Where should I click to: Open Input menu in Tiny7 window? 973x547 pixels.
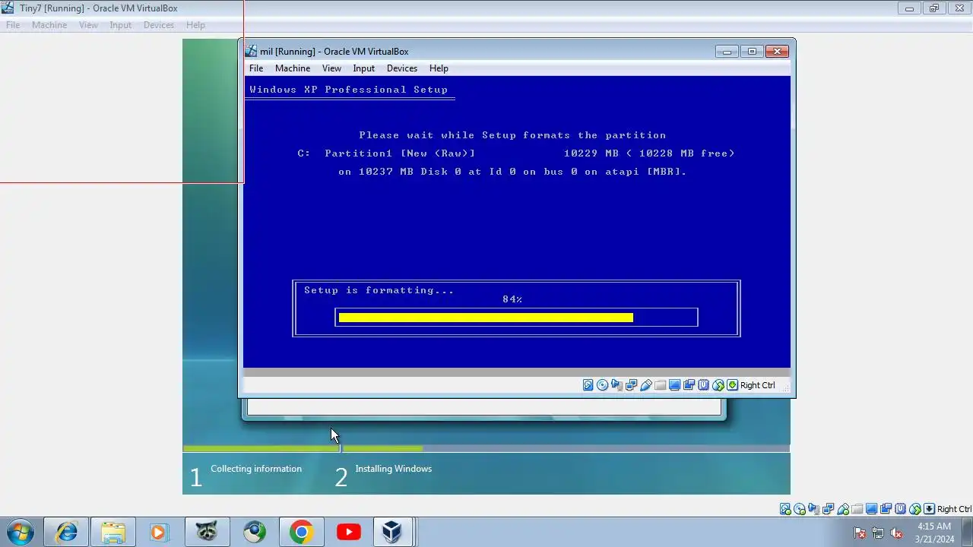(121, 25)
